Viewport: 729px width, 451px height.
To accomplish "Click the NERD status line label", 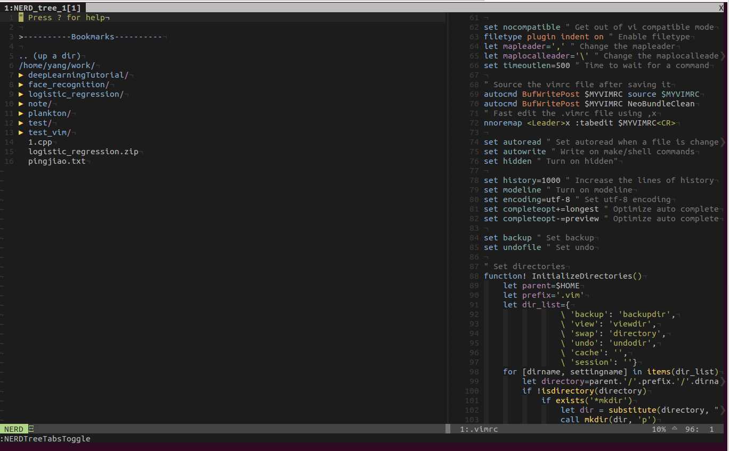I will [13, 429].
